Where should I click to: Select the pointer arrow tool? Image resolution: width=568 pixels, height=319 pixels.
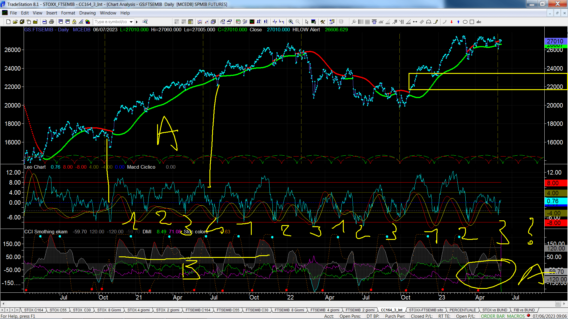pos(307,22)
